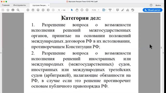Image resolution: width=166 pixels, height=93 pixels.
Task: Click the text противоречащем Конституции РФ
Action: tap(65, 47)
